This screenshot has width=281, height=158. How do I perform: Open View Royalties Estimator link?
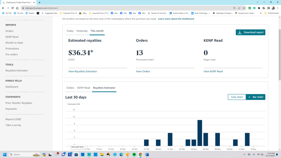(83, 71)
